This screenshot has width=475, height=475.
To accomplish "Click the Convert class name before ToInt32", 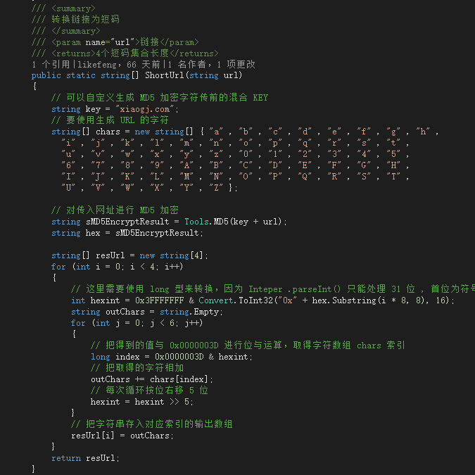I will pyautogui.click(x=215, y=300).
